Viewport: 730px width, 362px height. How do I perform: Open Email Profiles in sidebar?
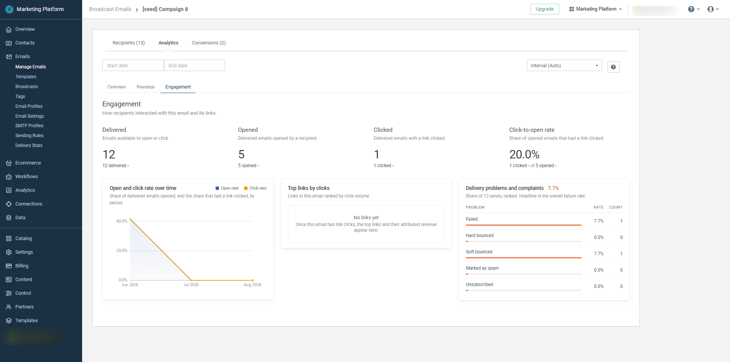pos(29,106)
